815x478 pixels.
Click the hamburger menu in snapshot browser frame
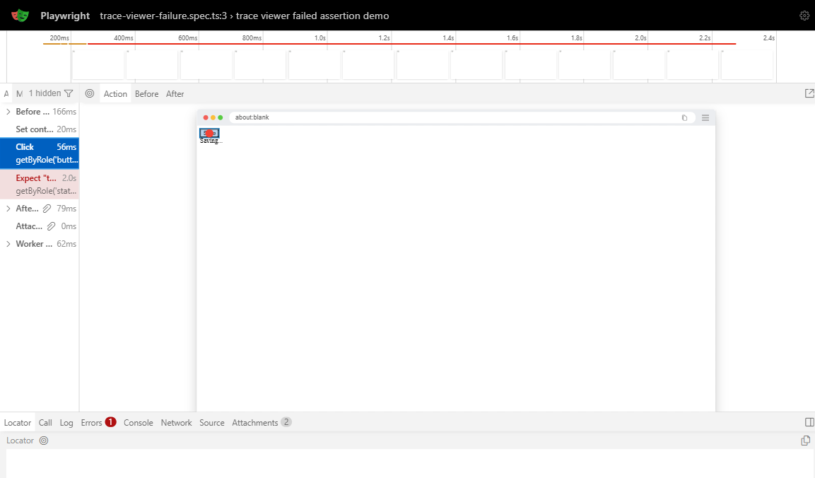705,117
